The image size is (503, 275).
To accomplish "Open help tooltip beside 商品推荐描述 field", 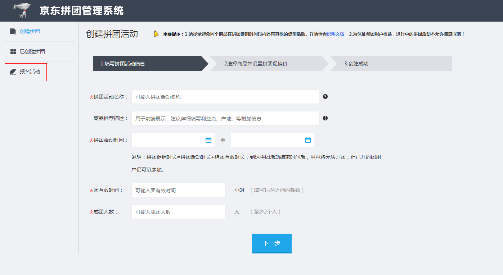I will [x=325, y=118].
